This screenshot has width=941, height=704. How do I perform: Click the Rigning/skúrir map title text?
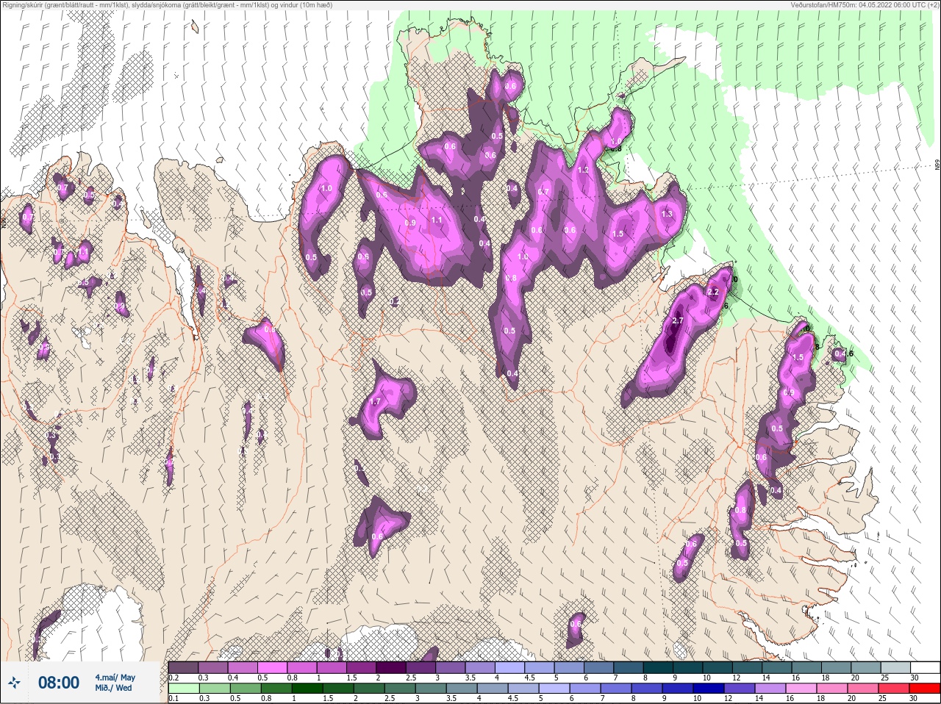(x=167, y=4)
